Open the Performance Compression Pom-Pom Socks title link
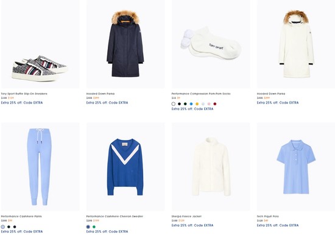The height and width of the screenshot is (235, 335). click(x=201, y=94)
